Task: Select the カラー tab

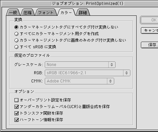Action: coord(66,12)
